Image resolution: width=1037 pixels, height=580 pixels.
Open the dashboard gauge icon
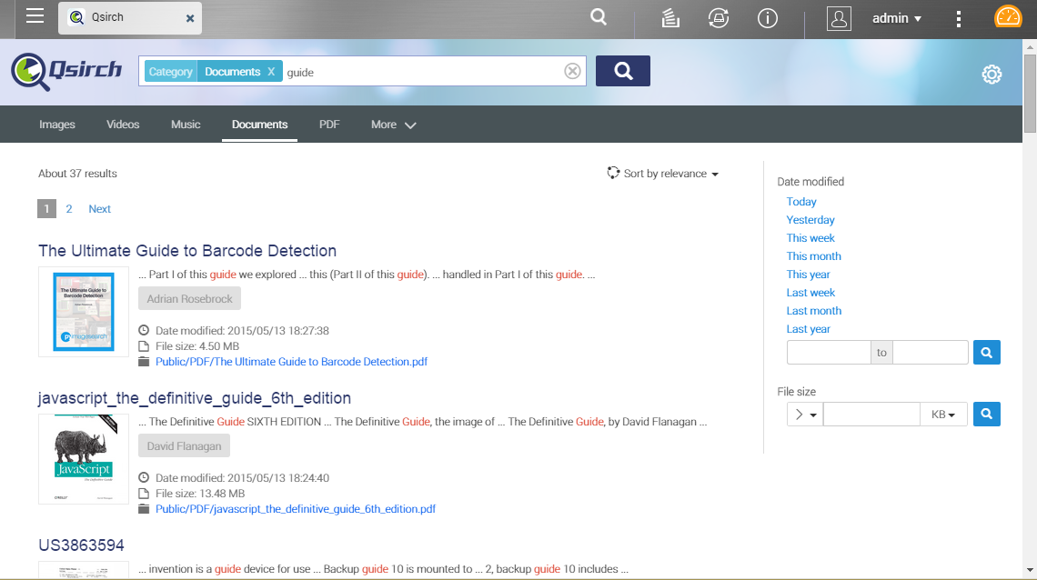point(1008,17)
